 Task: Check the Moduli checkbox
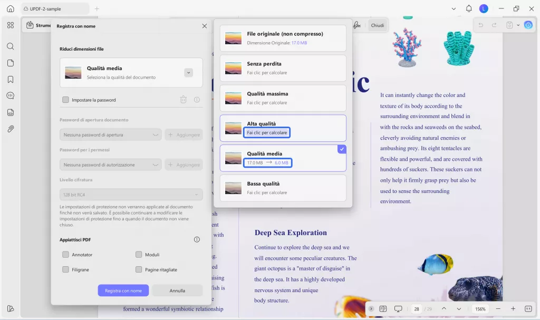[x=139, y=255]
